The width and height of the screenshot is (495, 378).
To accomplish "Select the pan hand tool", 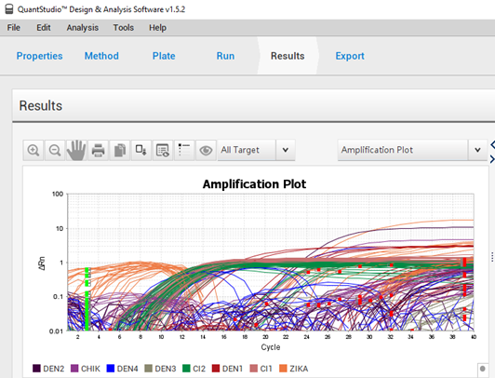I will click(76, 150).
